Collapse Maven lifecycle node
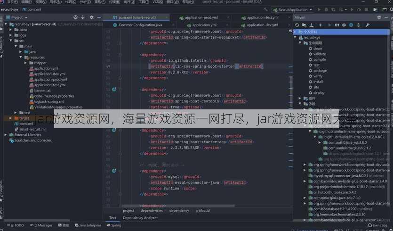Image resolution: width=393 pixels, height=231 pixels. 300,43
